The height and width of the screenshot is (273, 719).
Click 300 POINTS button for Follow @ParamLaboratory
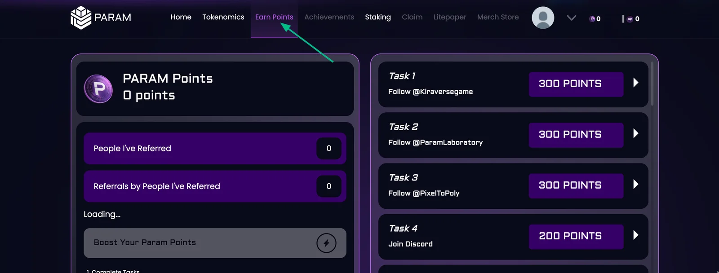pos(576,135)
